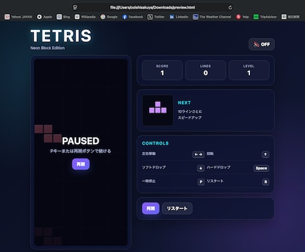Screen dimensions: 305x252
Task: Click the TETRIS title heading
Action: click(61, 36)
